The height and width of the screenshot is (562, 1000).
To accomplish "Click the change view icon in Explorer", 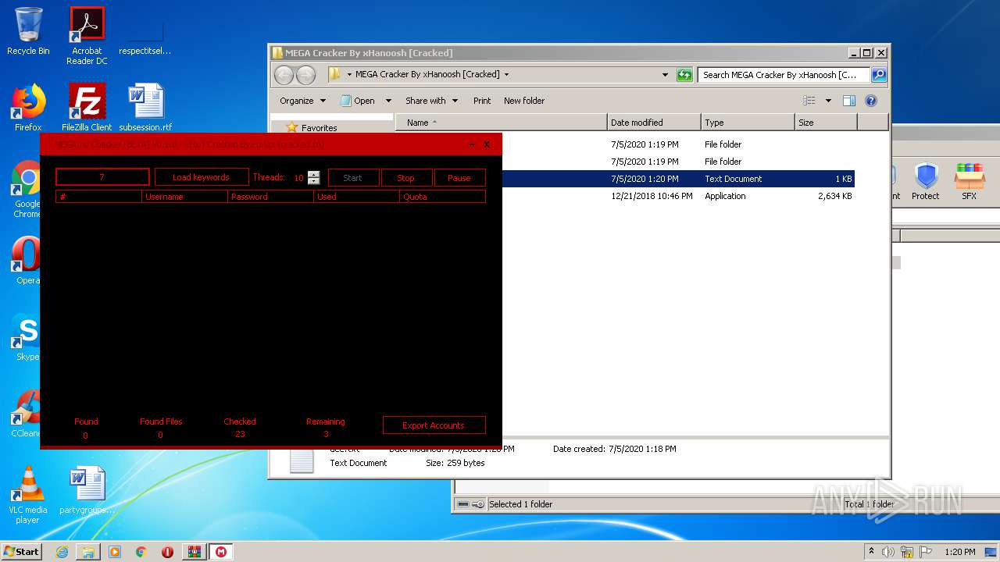I will pos(809,101).
